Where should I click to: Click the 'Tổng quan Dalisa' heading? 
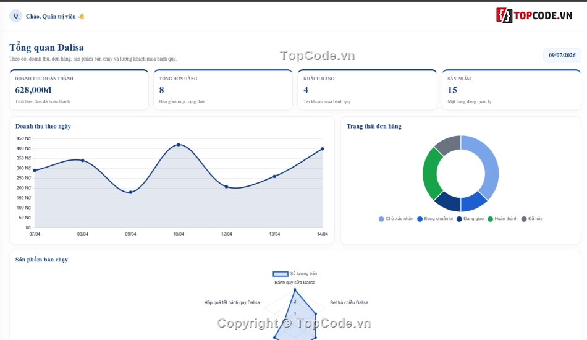[x=46, y=48]
